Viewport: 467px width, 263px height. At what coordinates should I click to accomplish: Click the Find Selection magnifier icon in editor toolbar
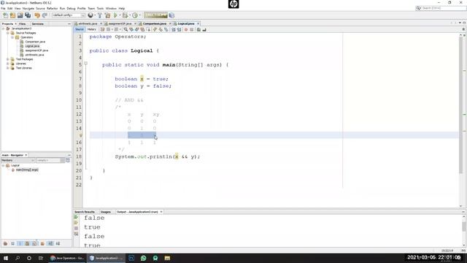point(126,29)
